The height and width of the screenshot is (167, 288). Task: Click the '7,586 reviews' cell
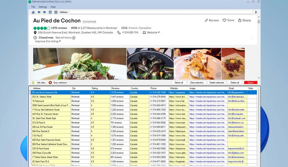120,105
